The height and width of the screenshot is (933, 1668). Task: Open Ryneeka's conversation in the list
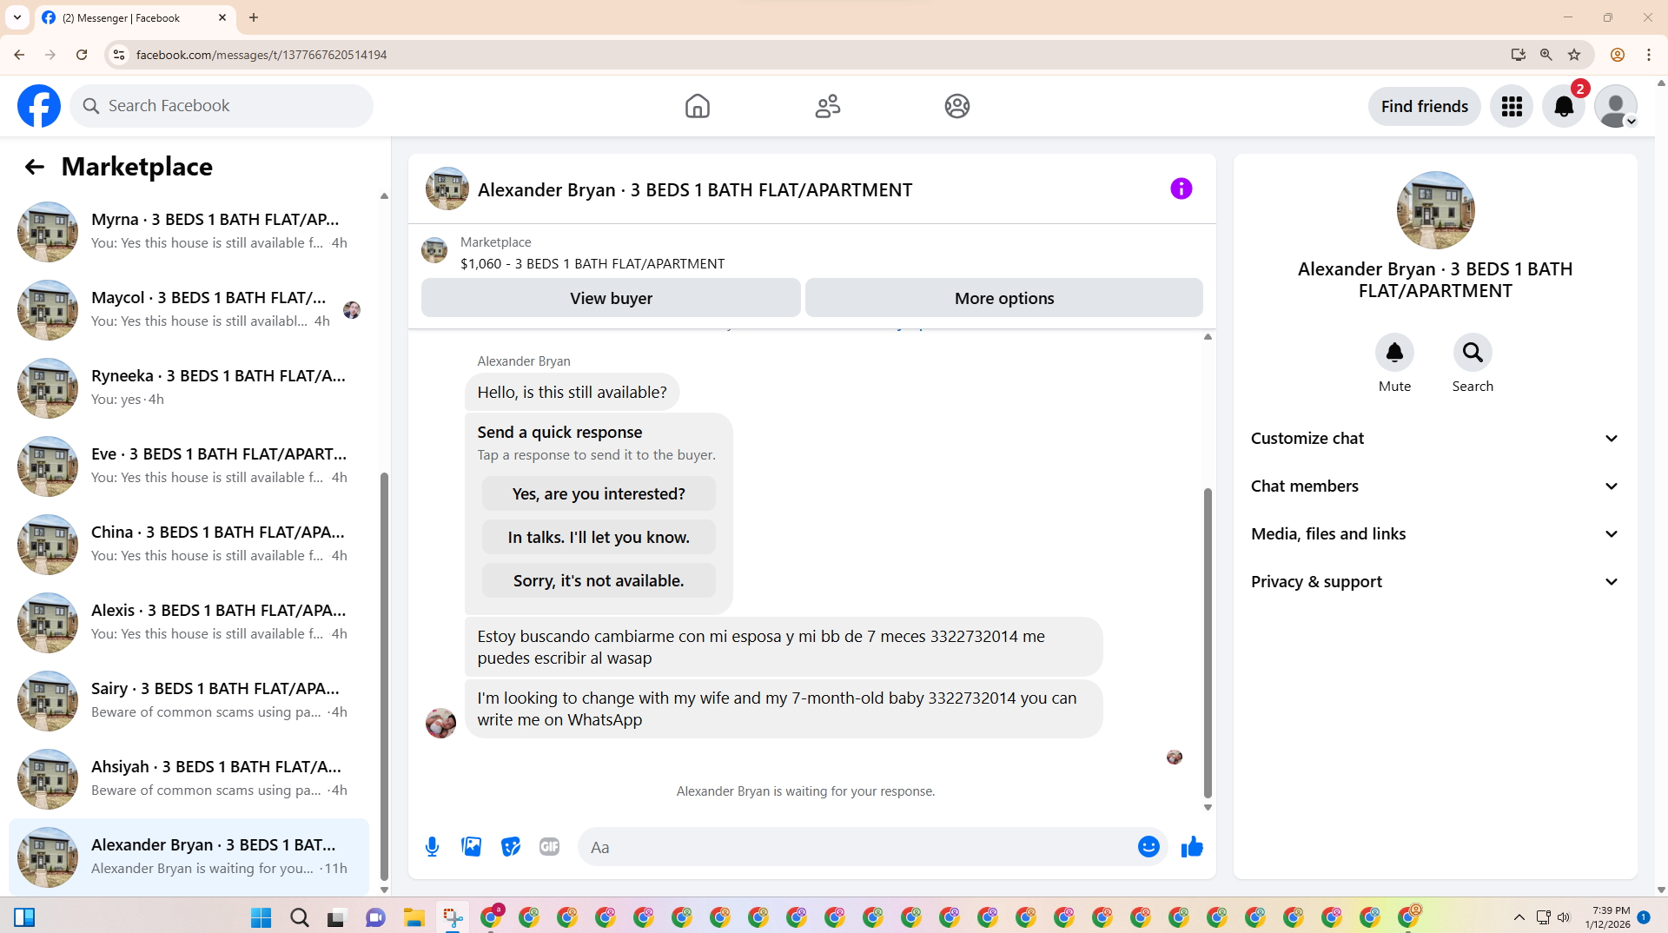[x=189, y=387]
